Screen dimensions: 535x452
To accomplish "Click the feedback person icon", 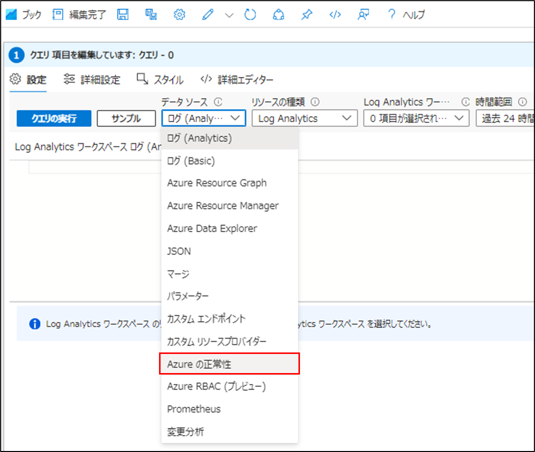I will tap(363, 15).
